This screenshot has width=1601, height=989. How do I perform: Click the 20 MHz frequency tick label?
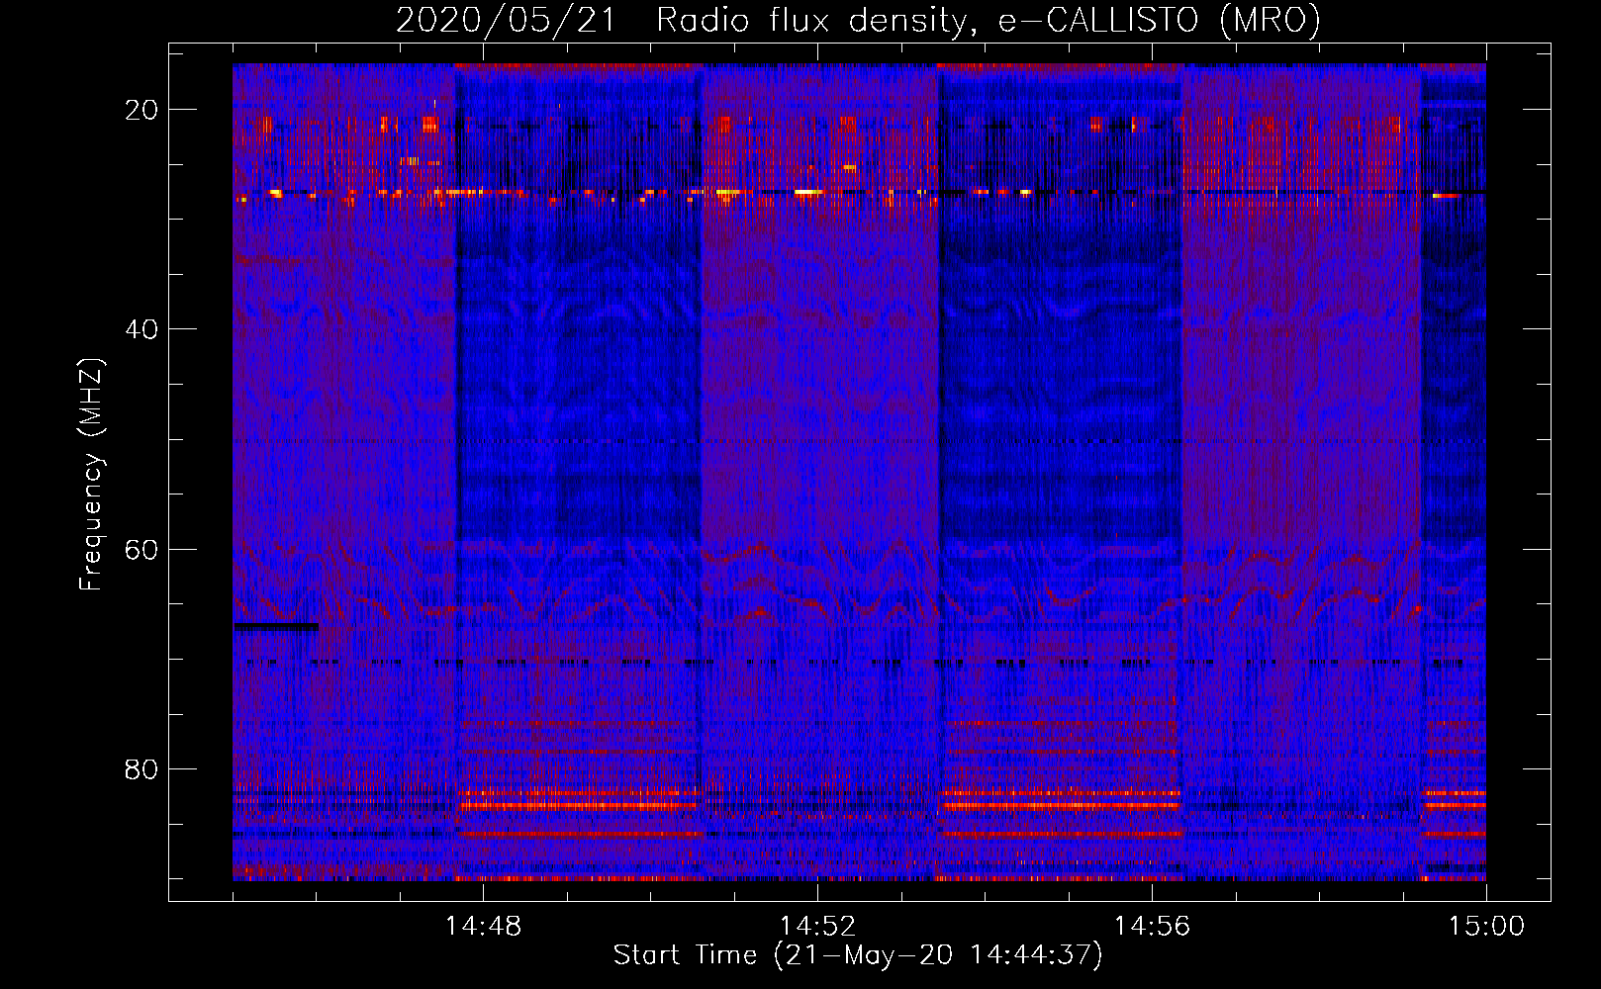pos(141,110)
